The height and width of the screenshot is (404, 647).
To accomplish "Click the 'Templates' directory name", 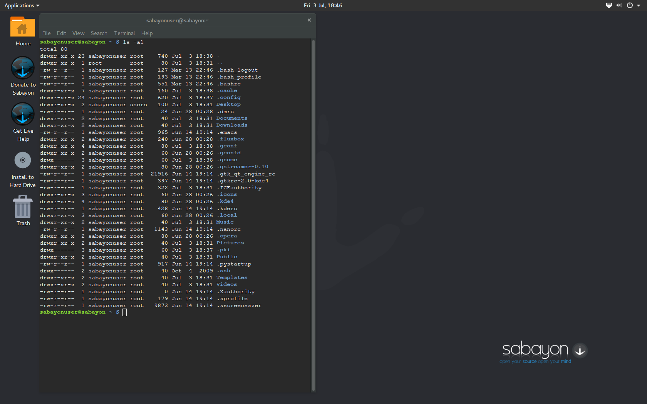I will click(232, 278).
